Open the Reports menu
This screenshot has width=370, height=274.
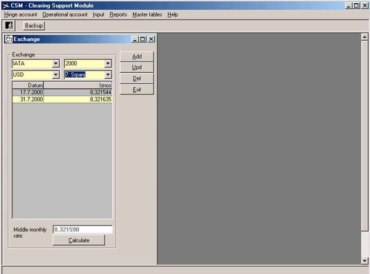[118, 14]
